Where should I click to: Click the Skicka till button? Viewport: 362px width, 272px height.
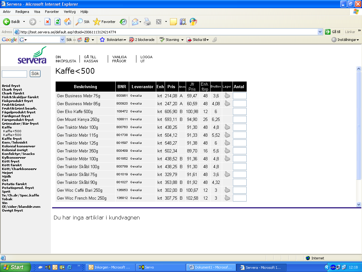tap(198, 40)
